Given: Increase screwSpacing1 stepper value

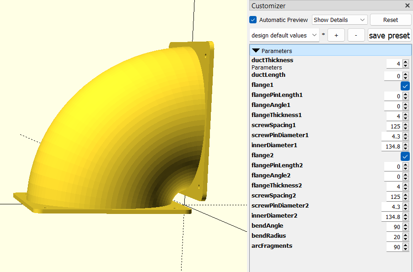Looking at the screenshot, I should (x=406, y=124).
